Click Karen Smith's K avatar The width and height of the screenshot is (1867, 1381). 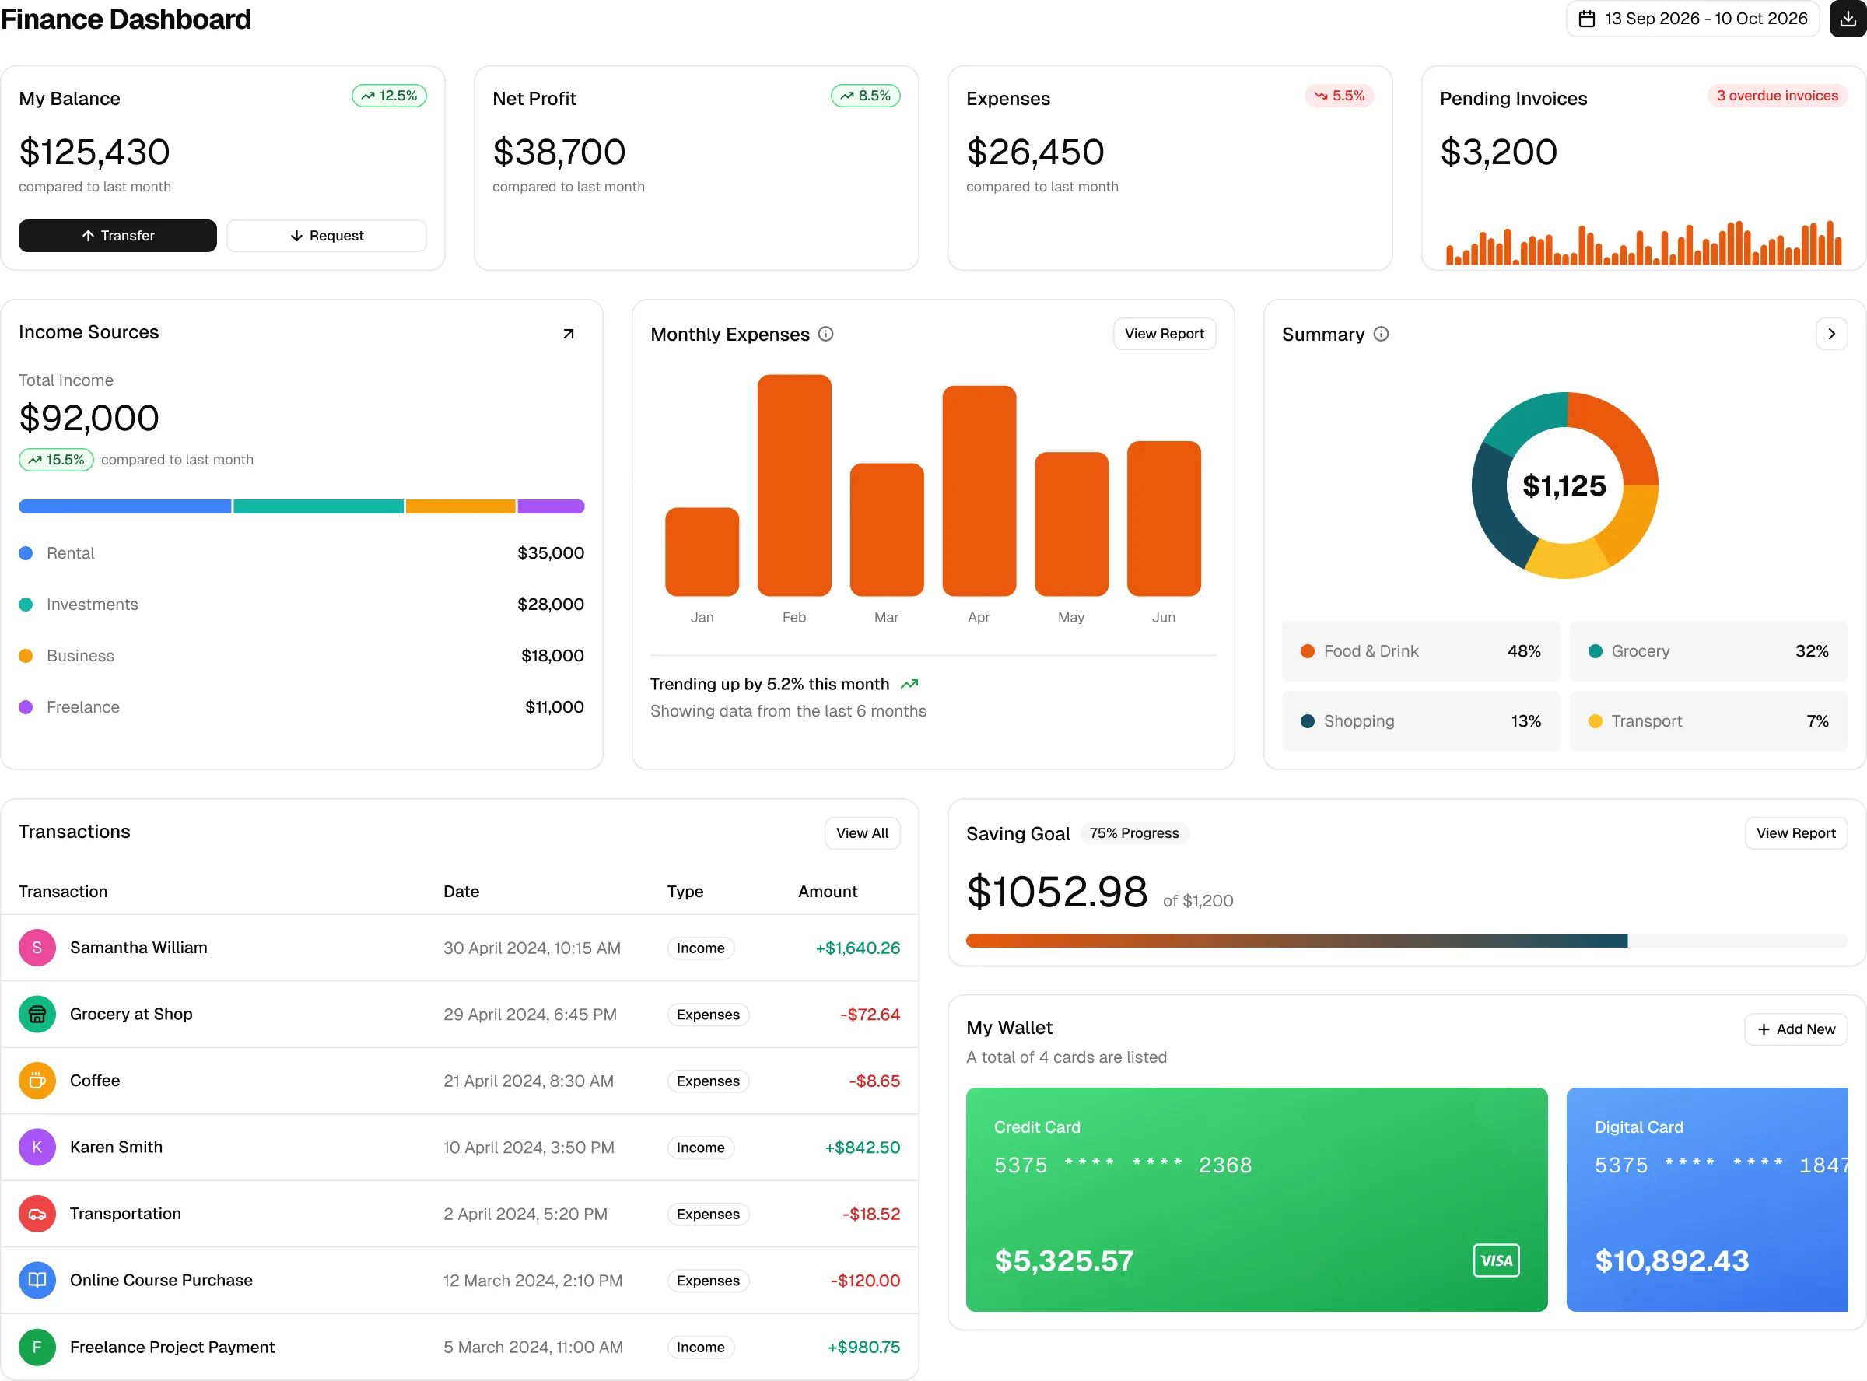point(37,1147)
